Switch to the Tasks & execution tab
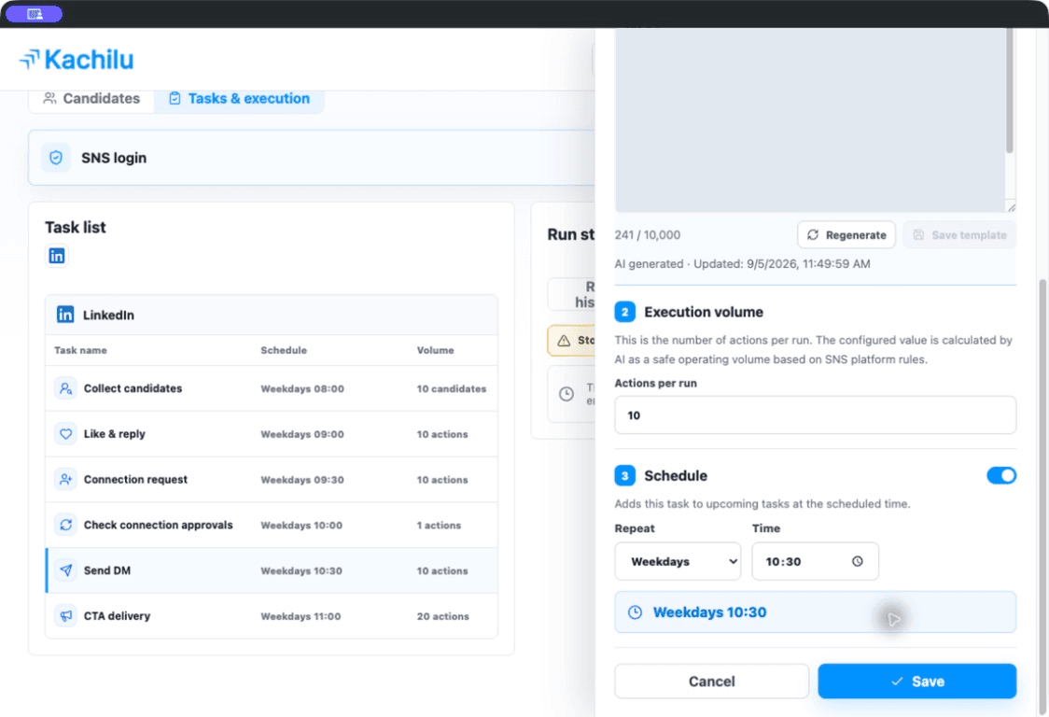Image resolution: width=1049 pixels, height=717 pixels. click(x=240, y=98)
